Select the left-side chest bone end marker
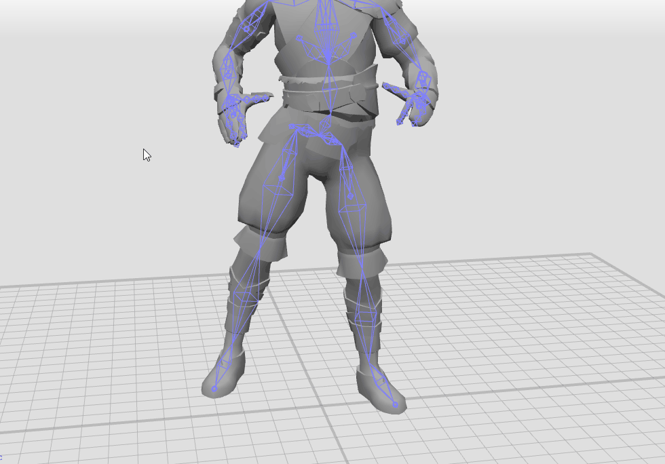Viewport: 665px width, 464px height. pos(299,39)
